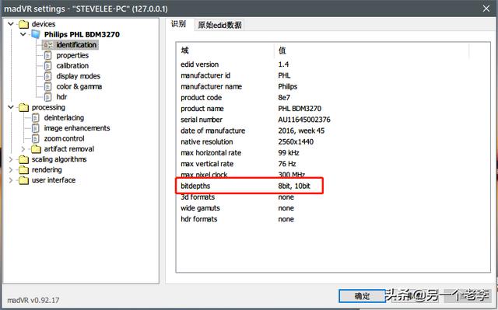Image resolution: width=498 pixels, height=310 pixels.
Task: Select the date of manufacture row
Action: [x=333, y=131]
